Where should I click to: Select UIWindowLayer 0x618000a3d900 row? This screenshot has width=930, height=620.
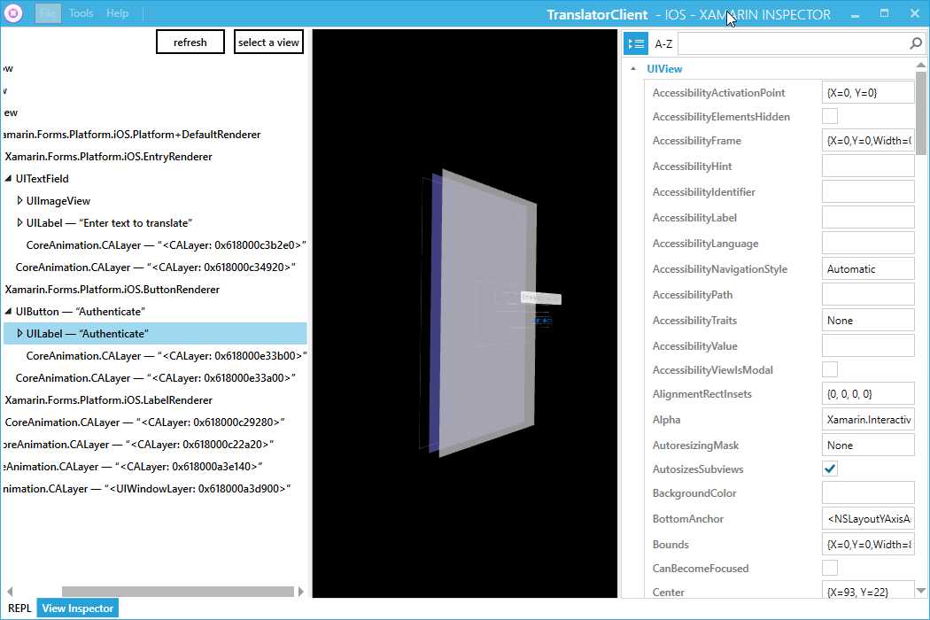pos(147,489)
